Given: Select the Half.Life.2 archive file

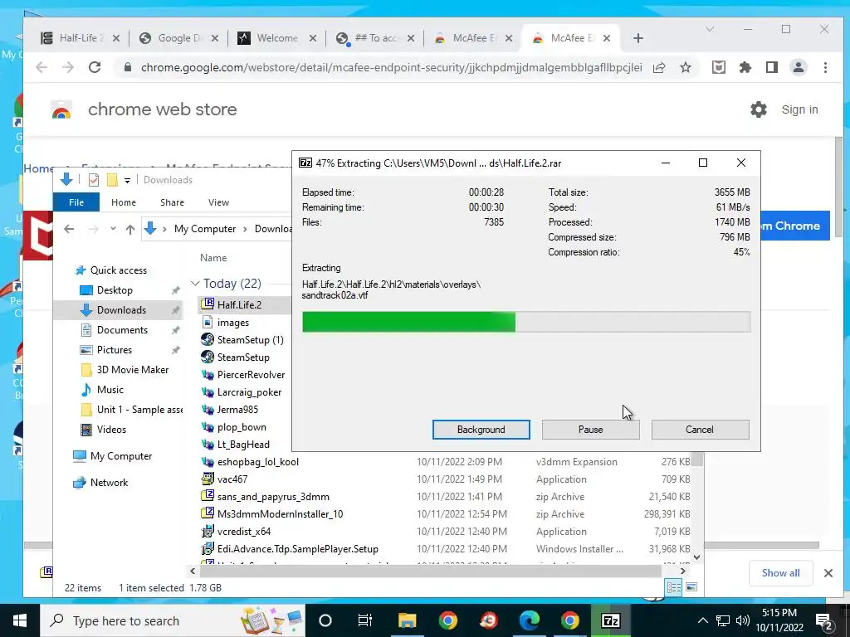Looking at the screenshot, I should pyautogui.click(x=239, y=304).
